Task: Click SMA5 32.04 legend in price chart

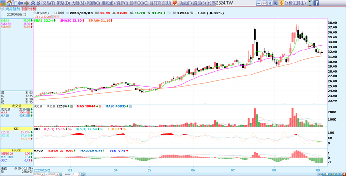Action: 45,20
